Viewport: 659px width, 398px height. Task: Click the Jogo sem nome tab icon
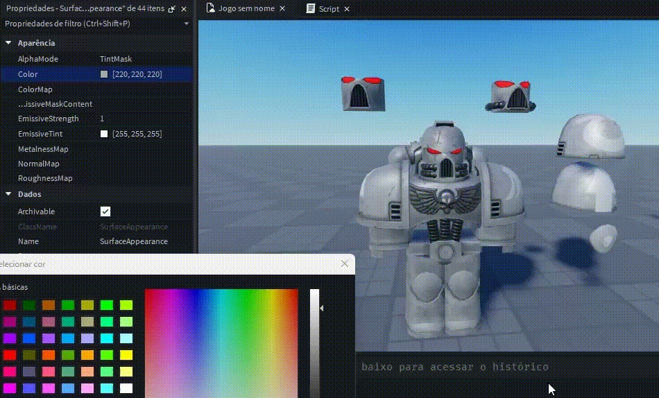(211, 8)
